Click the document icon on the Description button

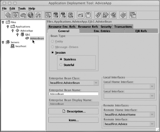(x=64, y=111)
